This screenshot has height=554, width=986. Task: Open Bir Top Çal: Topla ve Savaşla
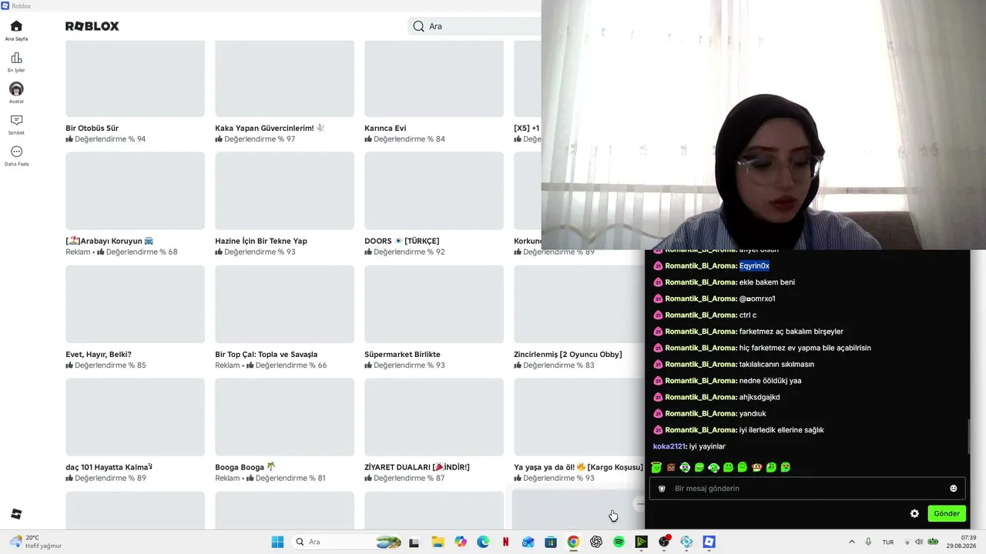click(x=266, y=354)
